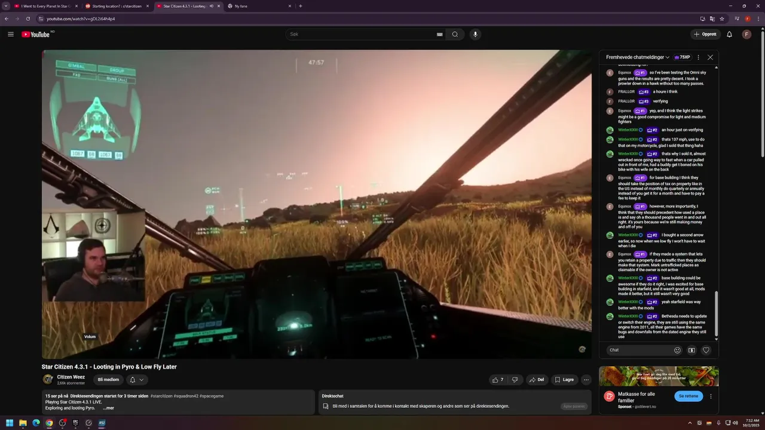The height and width of the screenshot is (430, 765).
Task: Open chat options three-dot menu
Action: point(698,57)
